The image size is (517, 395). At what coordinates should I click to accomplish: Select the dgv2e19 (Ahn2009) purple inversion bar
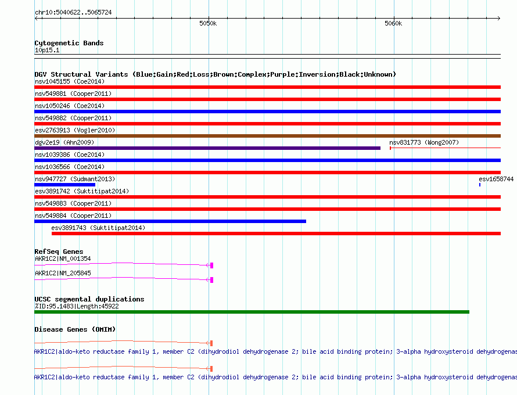(207, 148)
